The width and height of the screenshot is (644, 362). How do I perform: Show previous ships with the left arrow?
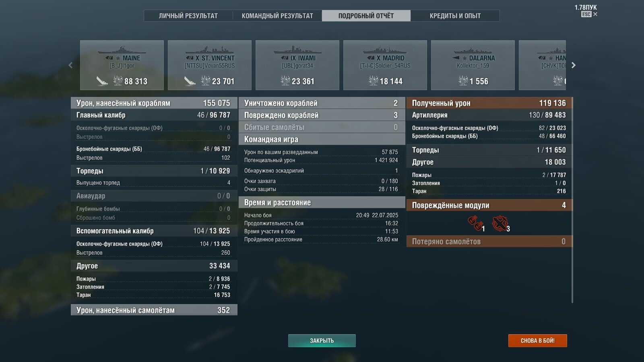(x=70, y=65)
